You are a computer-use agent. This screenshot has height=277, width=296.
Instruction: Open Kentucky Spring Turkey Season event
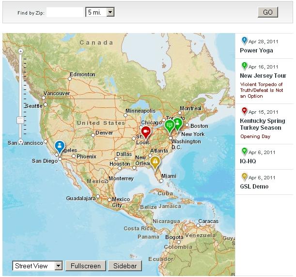pos(263,124)
